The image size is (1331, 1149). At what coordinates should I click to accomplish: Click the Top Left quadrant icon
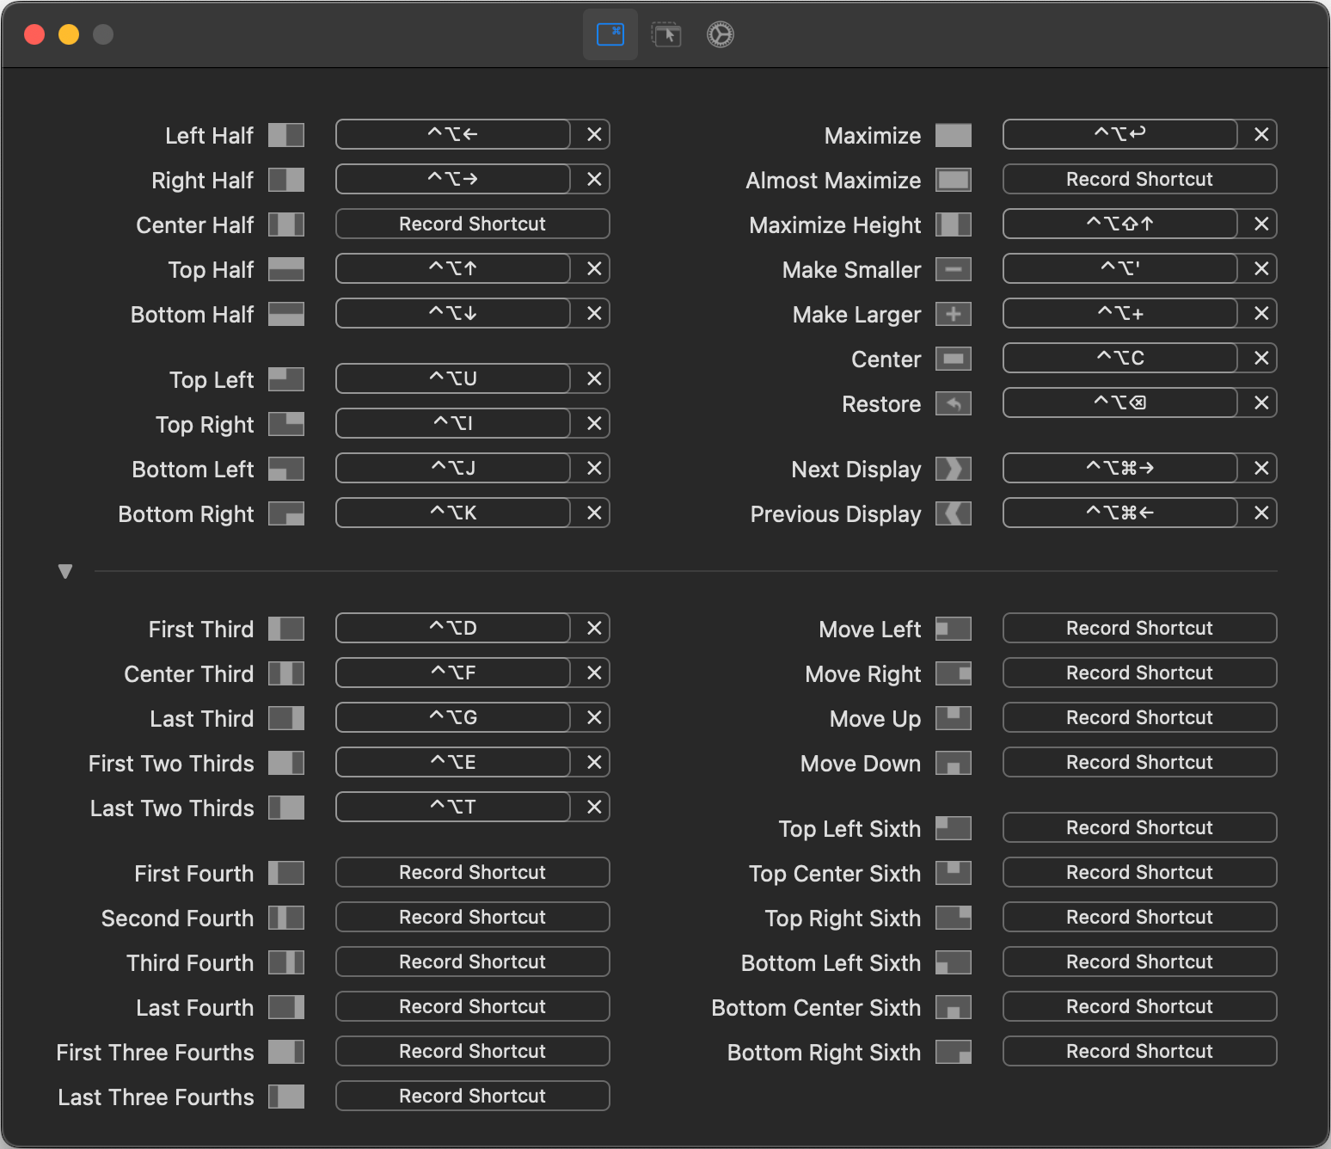click(286, 379)
